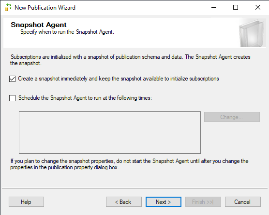Click the 'New Publication Wizard' title bar text
This screenshot has height=215, width=269.
click(x=45, y=8)
